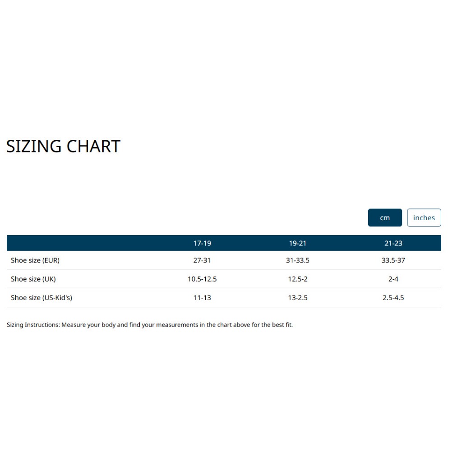Click the US-Kid's 2.5-4.5 size cell
Screen dimensions: 462x462
point(393,298)
